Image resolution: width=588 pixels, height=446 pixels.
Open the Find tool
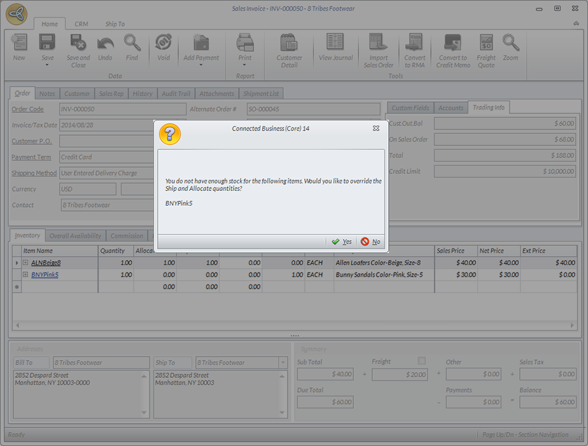pos(132,43)
